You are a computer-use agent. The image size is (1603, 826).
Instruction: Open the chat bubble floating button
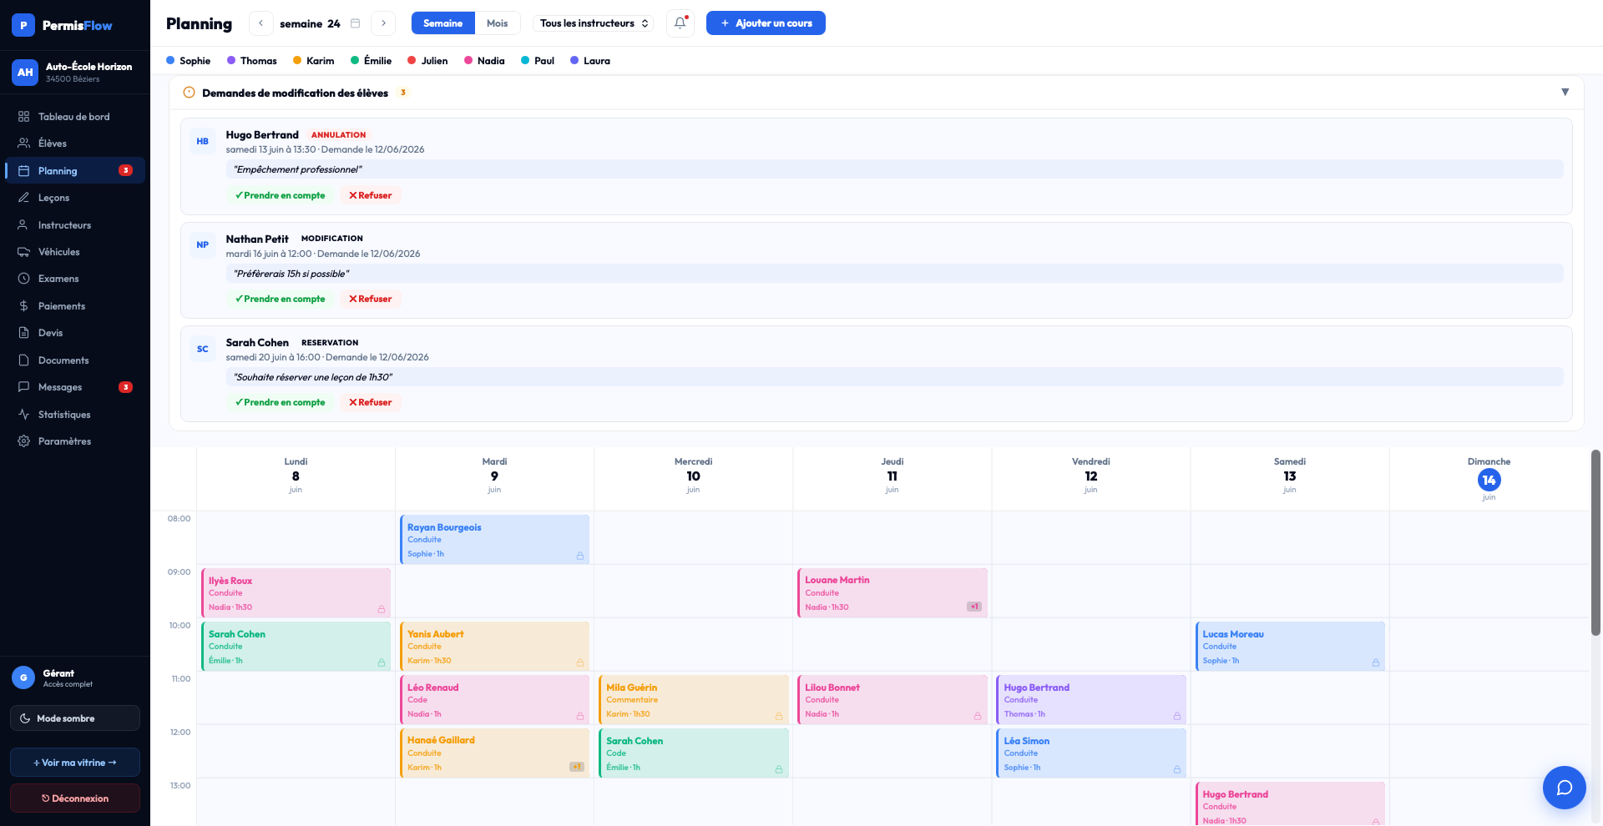click(1565, 788)
